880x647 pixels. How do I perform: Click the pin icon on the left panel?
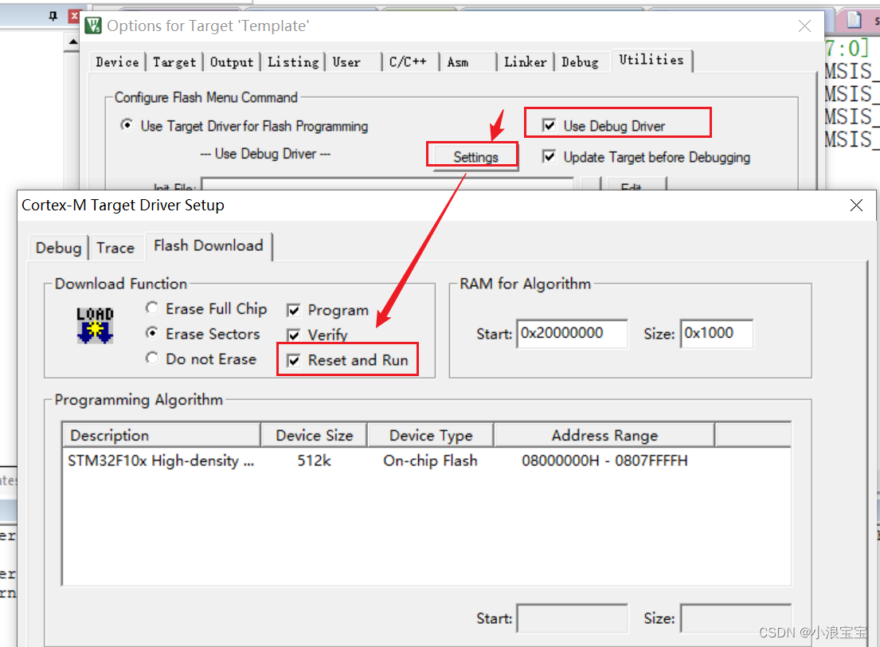tap(53, 16)
